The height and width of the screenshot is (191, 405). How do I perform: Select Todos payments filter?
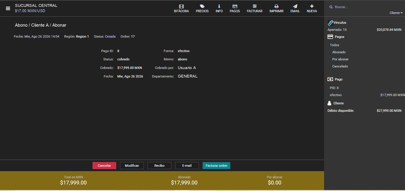pyautogui.click(x=335, y=45)
